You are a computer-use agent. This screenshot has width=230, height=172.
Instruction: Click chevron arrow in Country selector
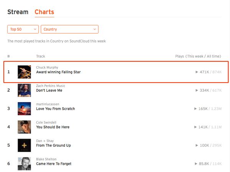click(x=95, y=29)
